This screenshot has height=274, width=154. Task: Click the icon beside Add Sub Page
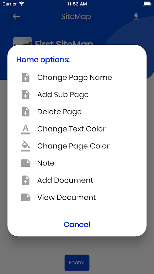[x=26, y=95]
